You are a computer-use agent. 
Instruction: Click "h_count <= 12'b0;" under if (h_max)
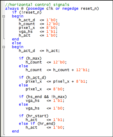tap(46, 62)
